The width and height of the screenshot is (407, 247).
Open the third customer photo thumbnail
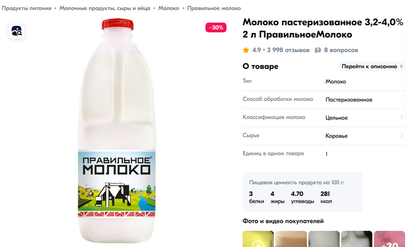(324, 239)
